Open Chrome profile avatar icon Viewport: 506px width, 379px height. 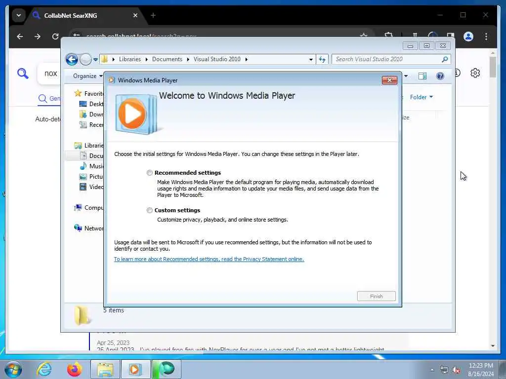tap(468, 37)
